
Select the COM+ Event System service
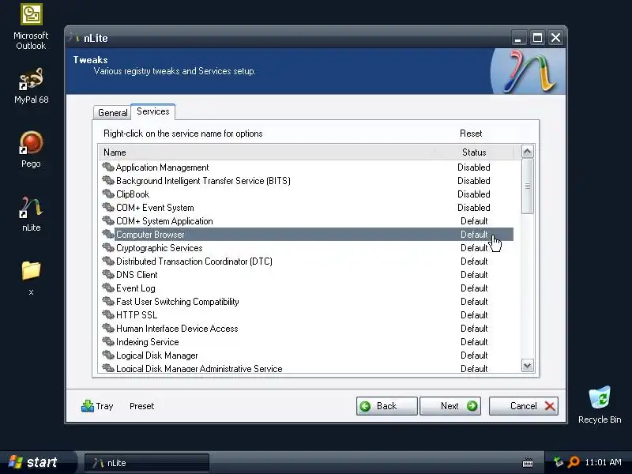coord(307,207)
